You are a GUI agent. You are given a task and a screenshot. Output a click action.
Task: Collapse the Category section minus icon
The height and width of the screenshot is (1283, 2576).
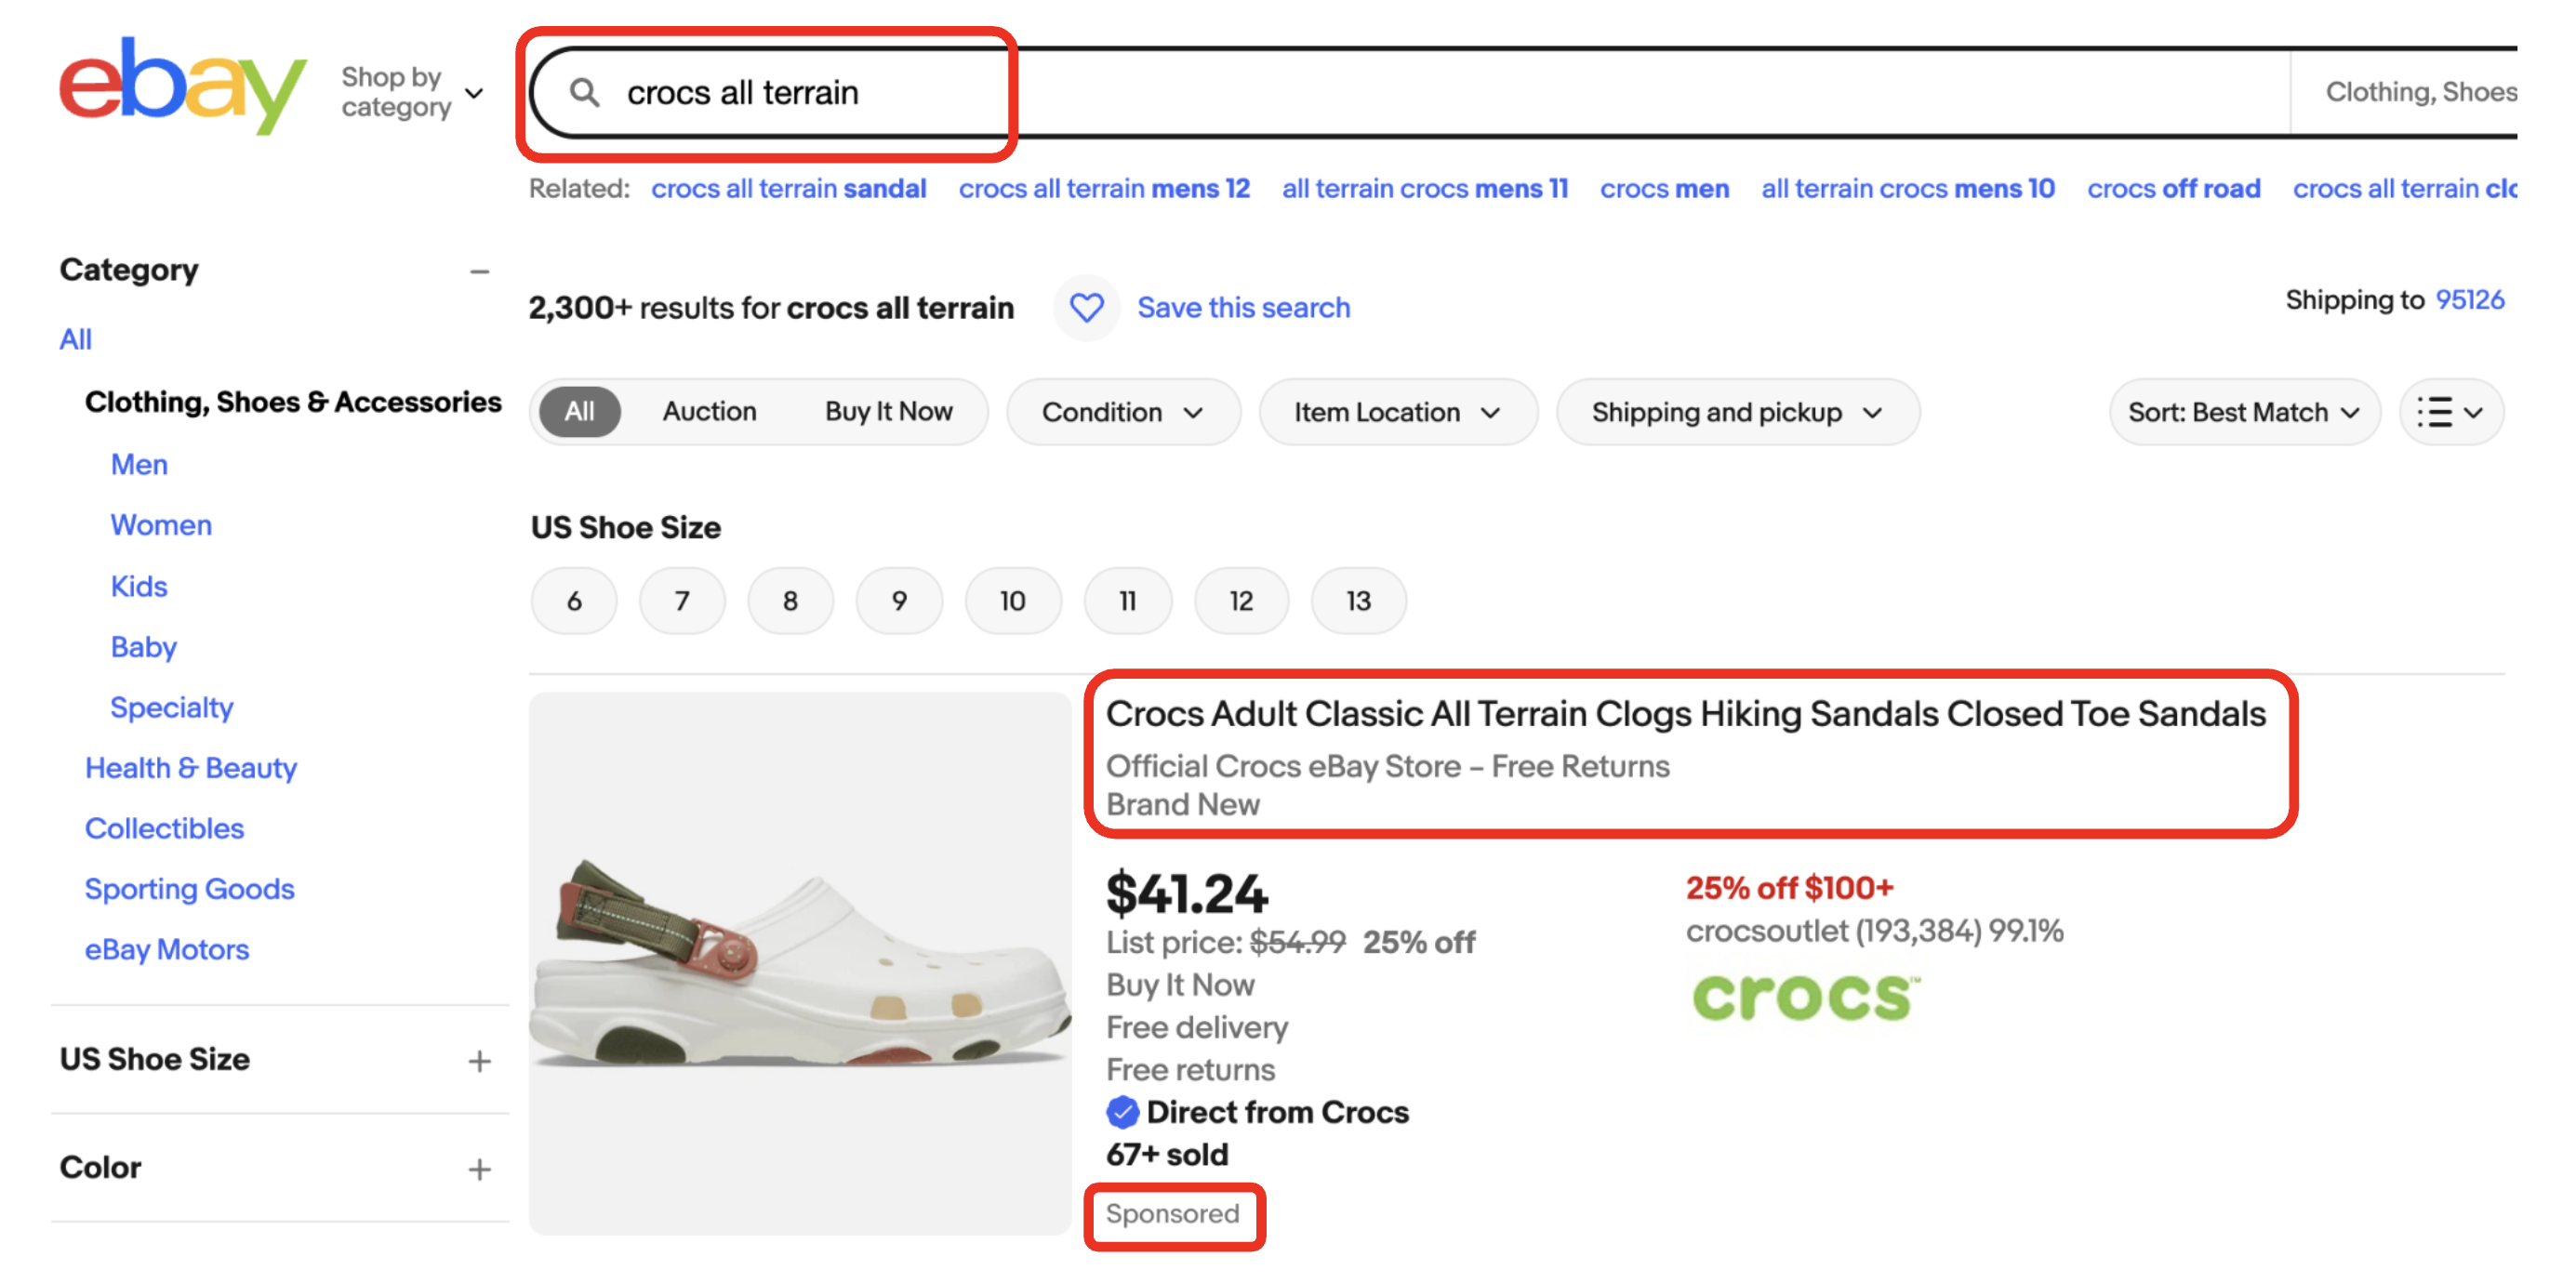pyautogui.click(x=480, y=271)
